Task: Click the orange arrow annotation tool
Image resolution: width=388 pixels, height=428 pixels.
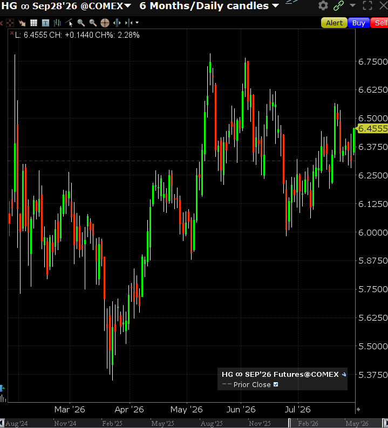Action: click(x=22, y=23)
